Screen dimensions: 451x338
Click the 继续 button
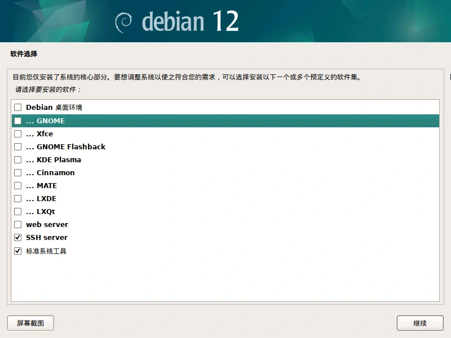pyautogui.click(x=420, y=323)
